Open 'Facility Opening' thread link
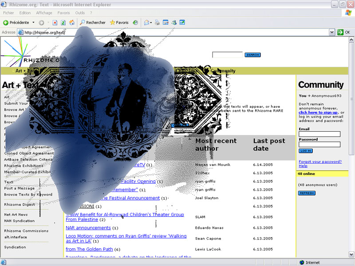Screen dimensions: 355x266 [x=138, y=181]
